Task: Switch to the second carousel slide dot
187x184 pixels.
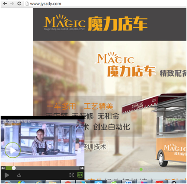Action: tap(145, 169)
